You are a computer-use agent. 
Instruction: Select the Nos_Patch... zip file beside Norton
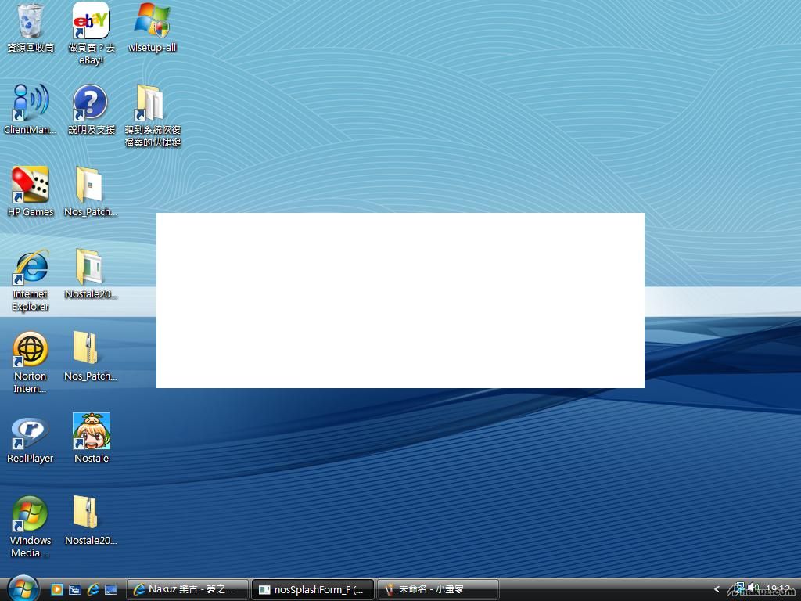point(91,356)
